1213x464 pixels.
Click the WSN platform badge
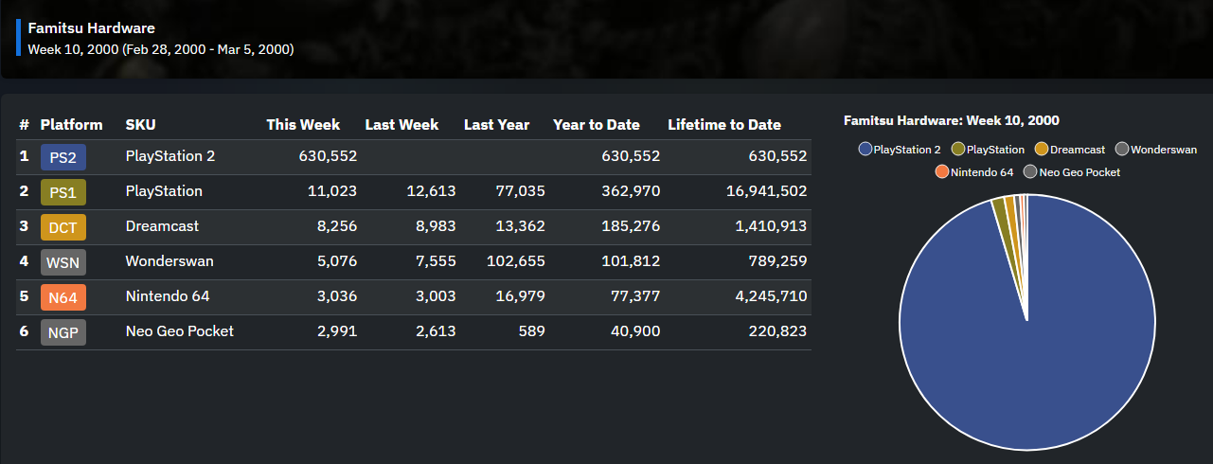63,262
